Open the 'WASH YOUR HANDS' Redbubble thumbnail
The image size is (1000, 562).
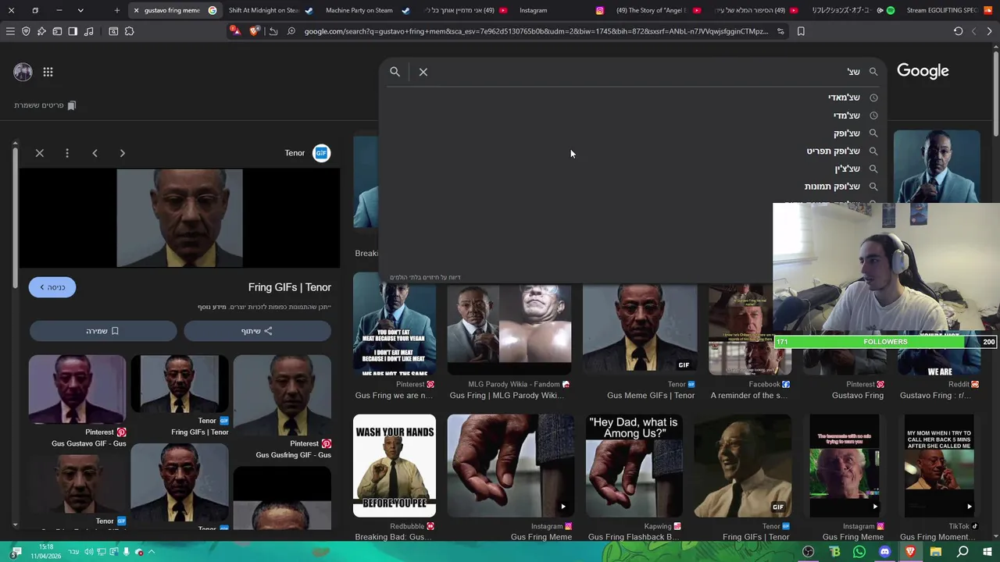[x=395, y=466]
